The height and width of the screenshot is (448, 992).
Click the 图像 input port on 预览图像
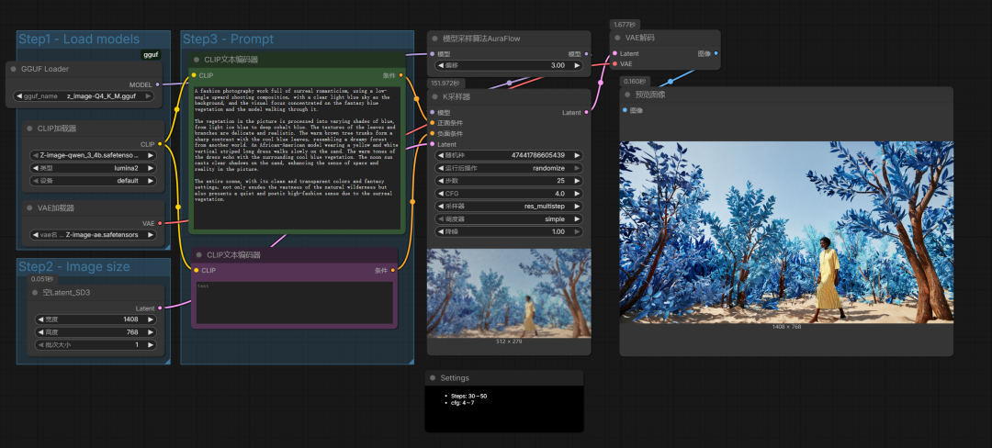(626, 110)
